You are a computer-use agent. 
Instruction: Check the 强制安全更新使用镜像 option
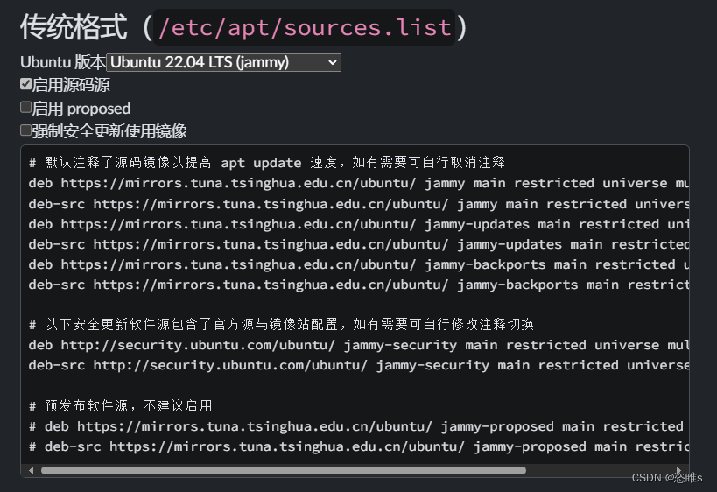(26, 130)
